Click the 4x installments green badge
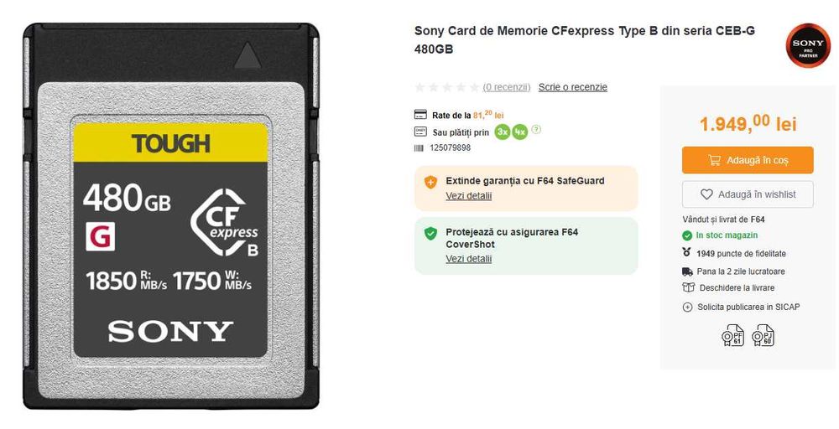 pos(520,132)
